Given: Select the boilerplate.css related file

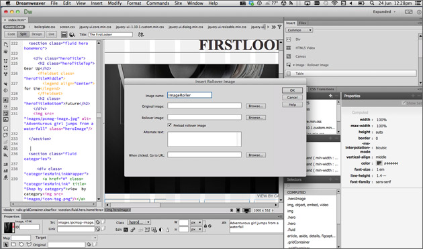Looking at the screenshot, I should (45, 27).
